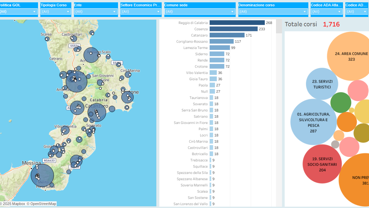
Task: Open the Codice ADA Atla... filter dropdown
Action: click(x=326, y=12)
